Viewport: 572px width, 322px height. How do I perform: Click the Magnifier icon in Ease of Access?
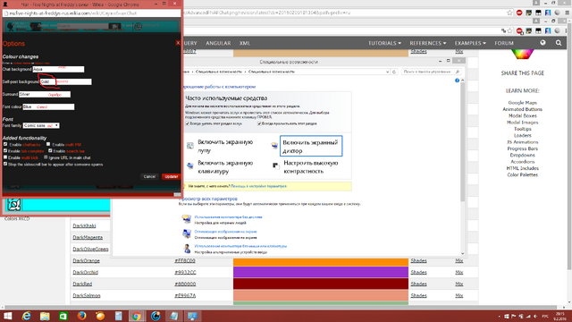190,146
